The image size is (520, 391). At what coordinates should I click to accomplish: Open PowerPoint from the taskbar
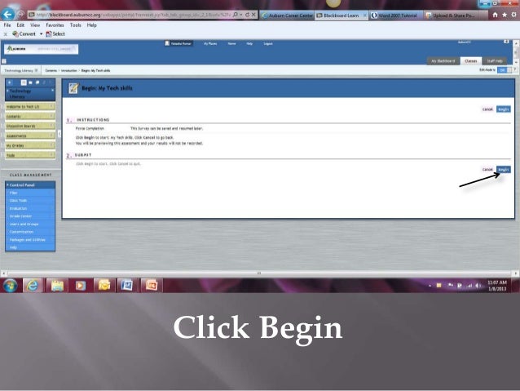pyautogui.click(x=152, y=286)
